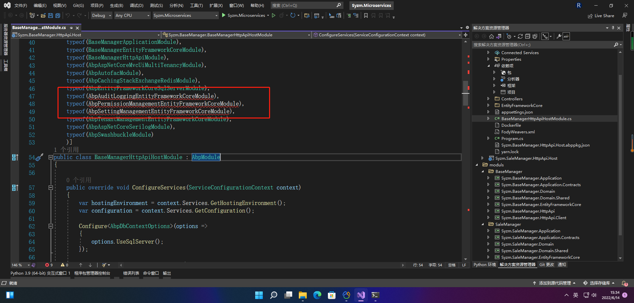
Task: Click pending changes filter clock icon
Action: (509, 37)
